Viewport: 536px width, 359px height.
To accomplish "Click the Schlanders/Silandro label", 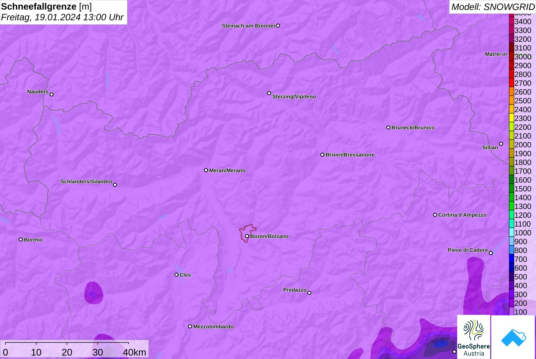I will 86,181.
